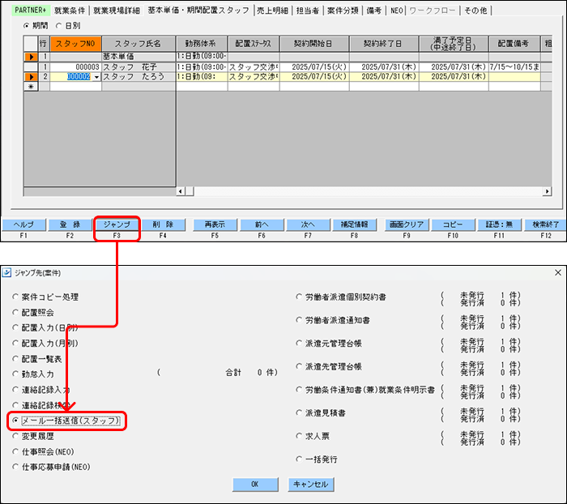Click the left arrow of horizontal scrollbar
This screenshot has width=567, height=504.
tap(181, 191)
